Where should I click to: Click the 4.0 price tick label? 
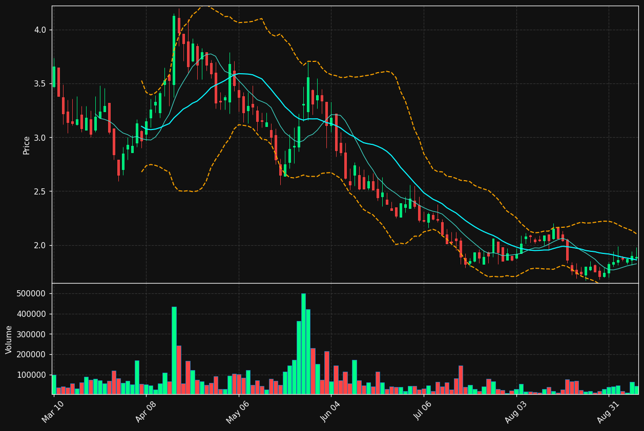coord(39,30)
